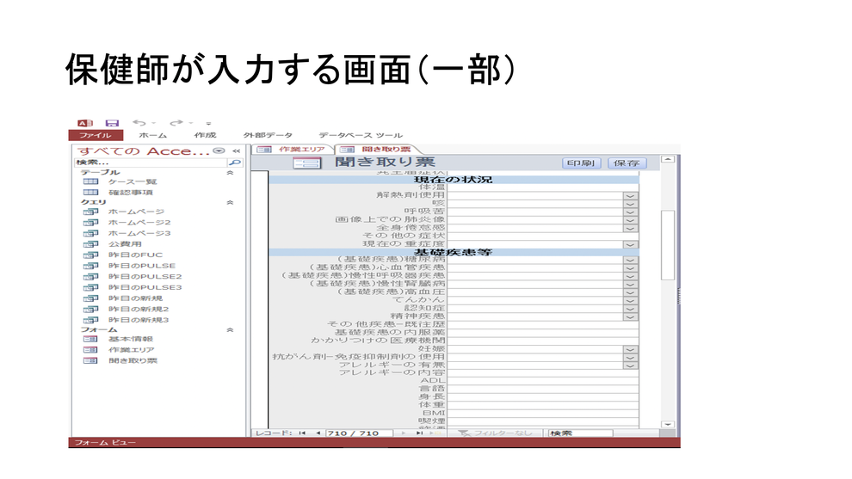Click the ホームページ query icon
Screen dimensions: 852x479
point(90,212)
